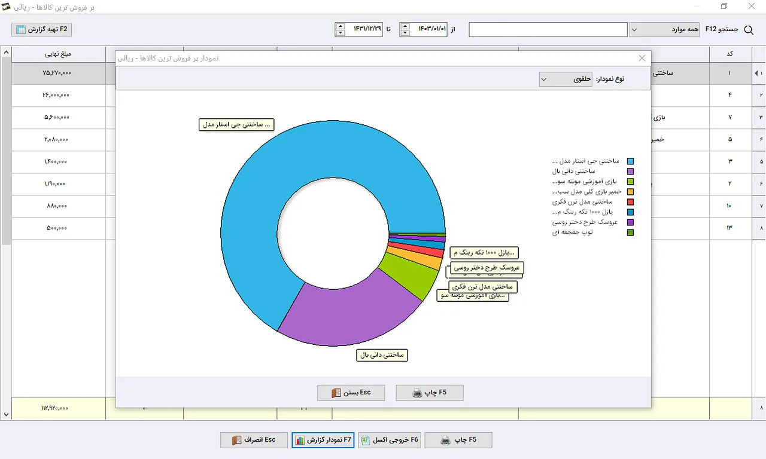Screen dimensions: 766x459
Task: Generate the report with F2 تهیه گزارش
Action: point(42,29)
